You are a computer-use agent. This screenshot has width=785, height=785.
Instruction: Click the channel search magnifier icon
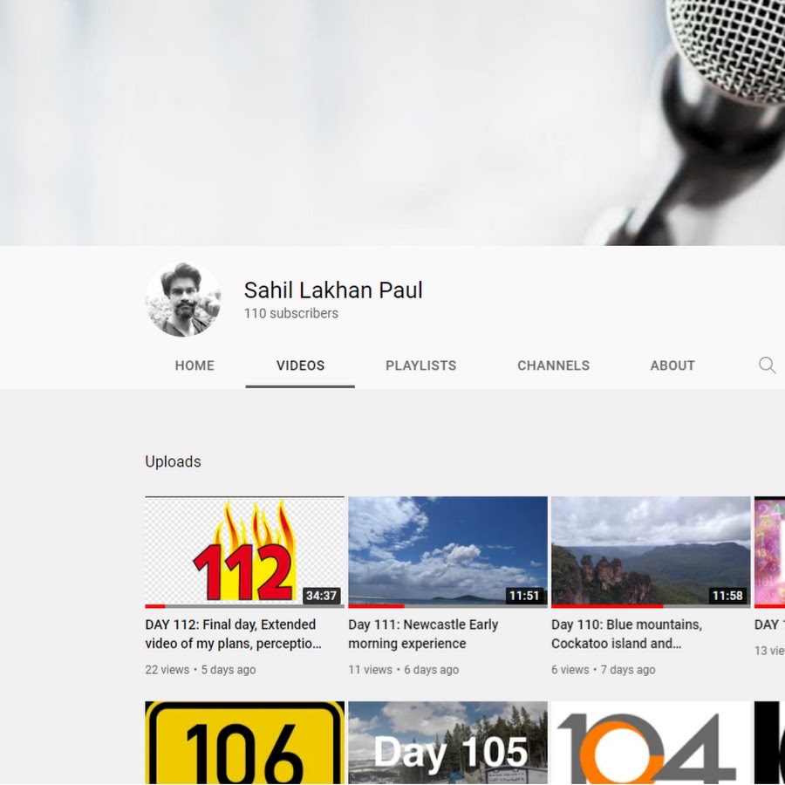[767, 365]
